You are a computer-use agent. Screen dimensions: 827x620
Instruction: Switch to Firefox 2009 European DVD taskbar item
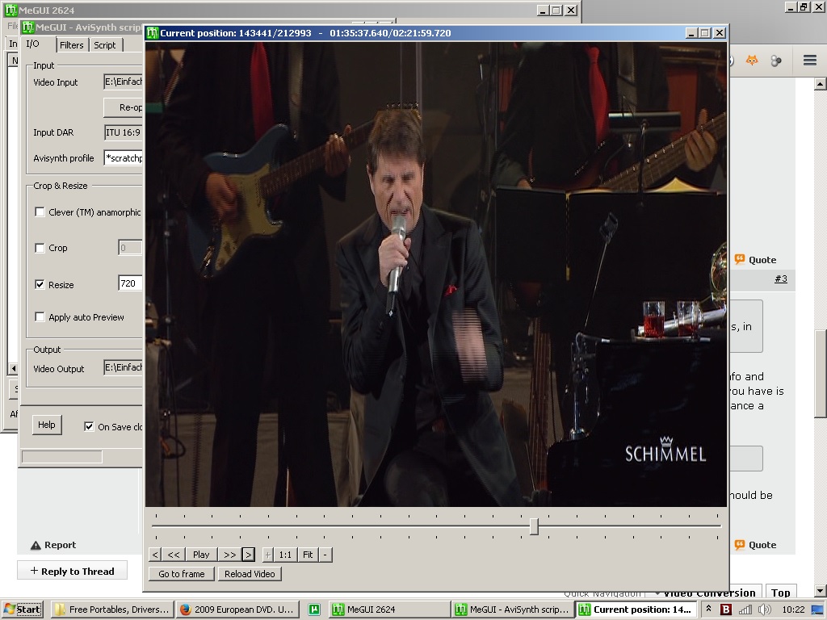(237, 610)
